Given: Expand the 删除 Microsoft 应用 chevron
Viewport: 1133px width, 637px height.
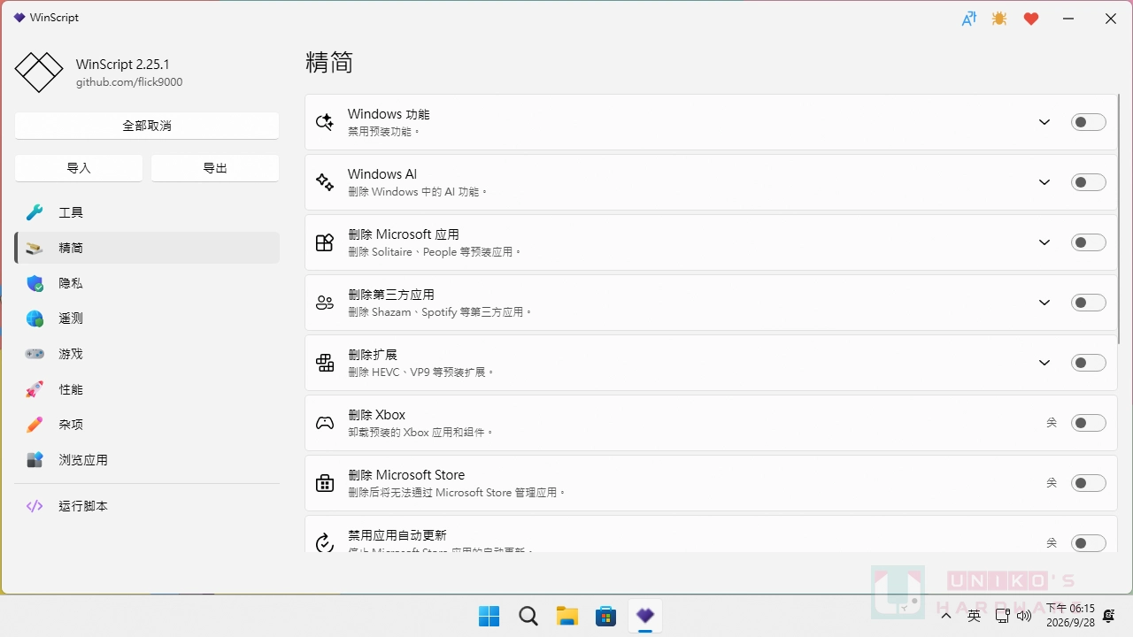Looking at the screenshot, I should click(1044, 242).
